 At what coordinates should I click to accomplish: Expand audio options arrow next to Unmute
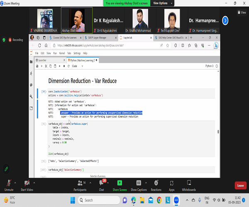tap(15, 183)
